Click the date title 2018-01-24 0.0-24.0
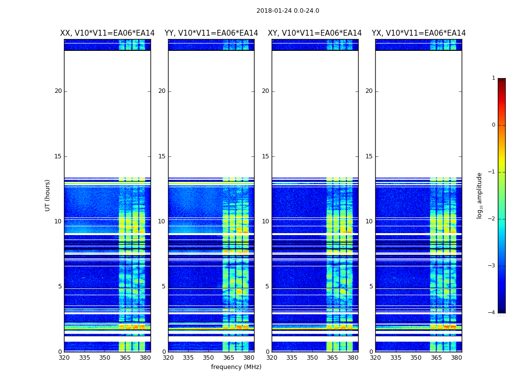Image resolution: width=513 pixels, height=391 pixels. pyautogui.click(x=287, y=11)
